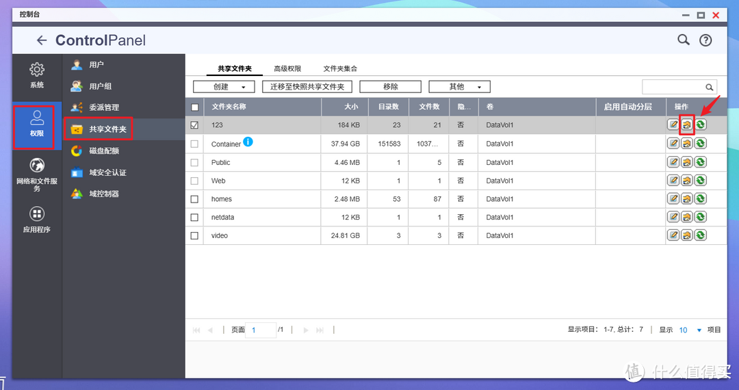Toggle the select-all checkbox in table header
739x390 pixels.
[x=195, y=107]
